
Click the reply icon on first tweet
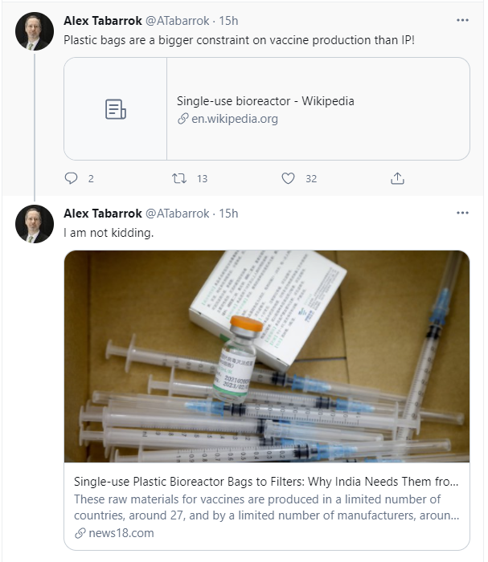point(71,178)
